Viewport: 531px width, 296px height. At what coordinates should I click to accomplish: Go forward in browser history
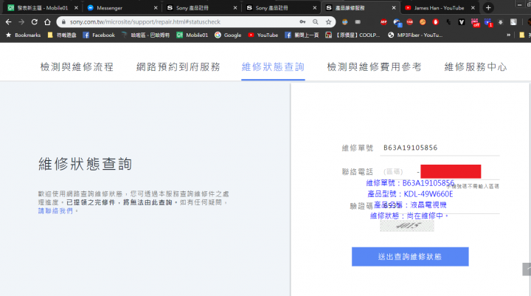[21, 22]
